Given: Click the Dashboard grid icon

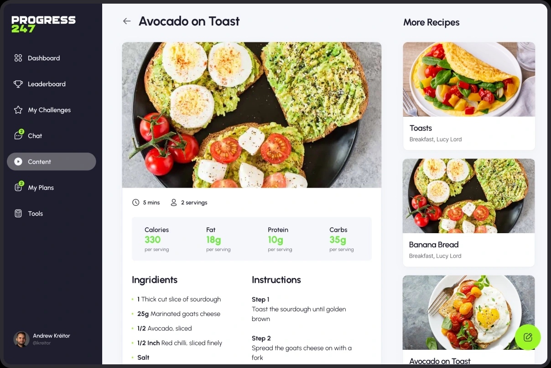Looking at the screenshot, I should coord(18,58).
